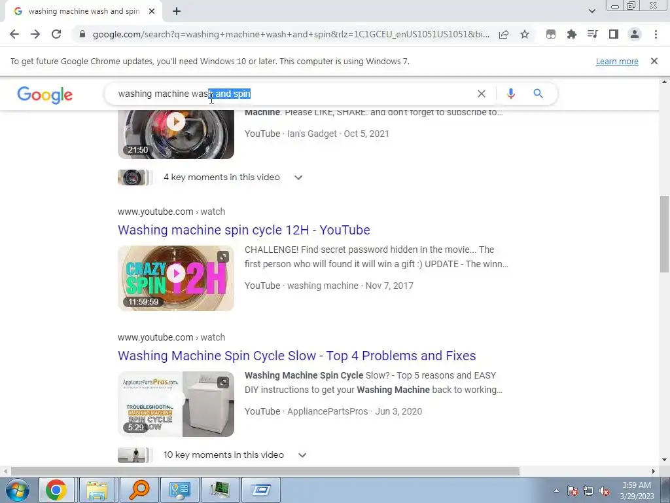Expand 10 key moments in this video
670x503 pixels.
(302, 455)
